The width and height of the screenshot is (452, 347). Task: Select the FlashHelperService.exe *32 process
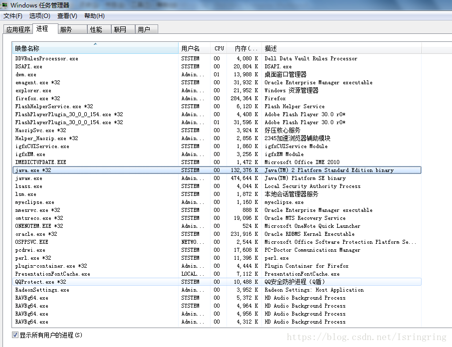tap(217, 106)
